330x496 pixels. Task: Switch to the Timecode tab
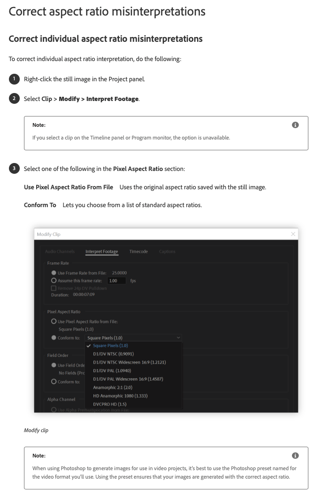pos(139,251)
